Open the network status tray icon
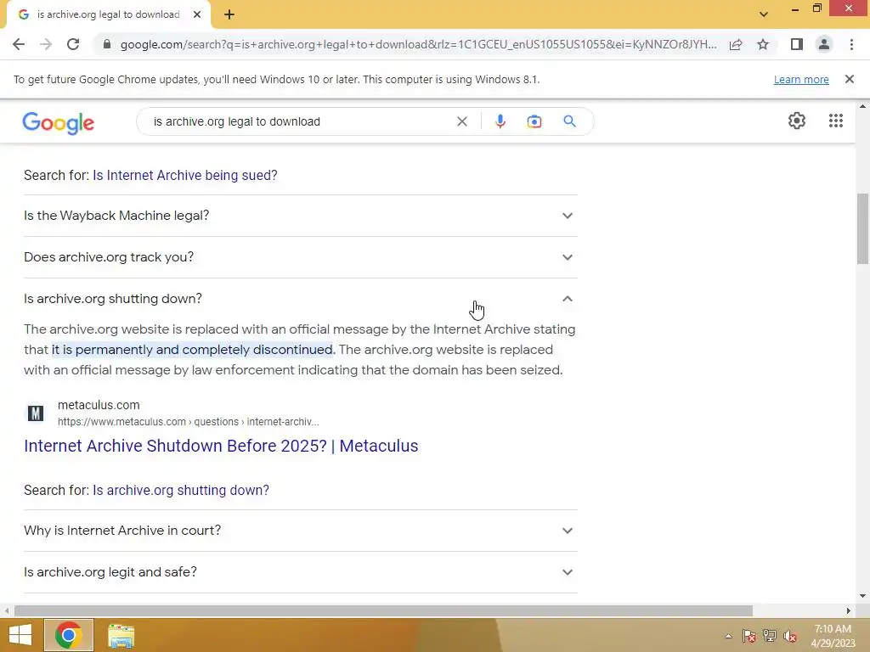870x652 pixels. pyautogui.click(x=770, y=636)
